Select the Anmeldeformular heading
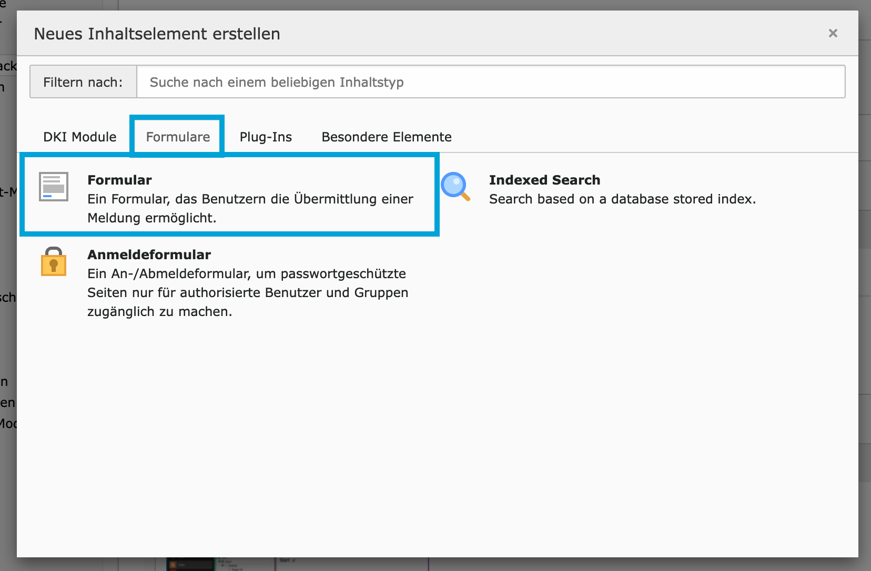 (149, 254)
